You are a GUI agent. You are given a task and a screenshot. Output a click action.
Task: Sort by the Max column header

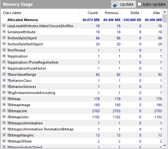(151, 13)
